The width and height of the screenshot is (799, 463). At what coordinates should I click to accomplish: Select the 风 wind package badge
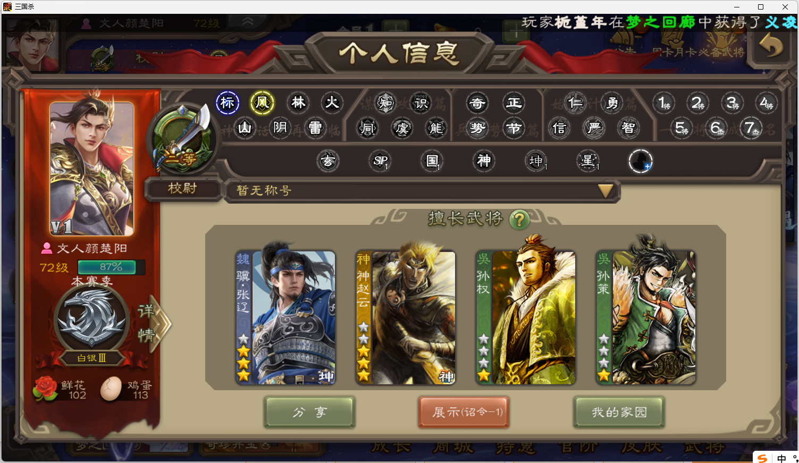(262, 103)
